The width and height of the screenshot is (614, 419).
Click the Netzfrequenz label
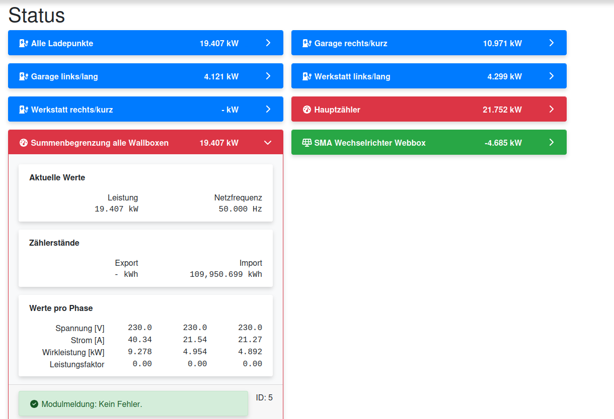pos(238,197)
